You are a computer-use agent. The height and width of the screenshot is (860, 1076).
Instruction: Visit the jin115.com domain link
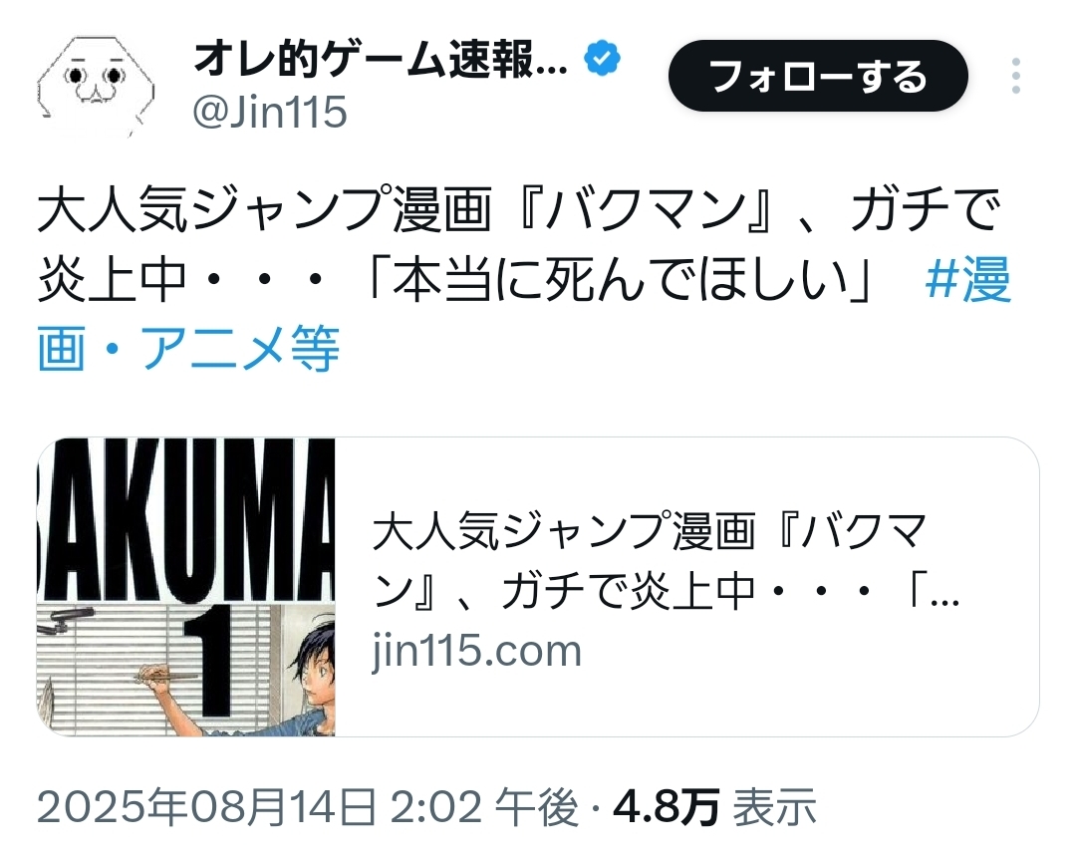(476, 650)
